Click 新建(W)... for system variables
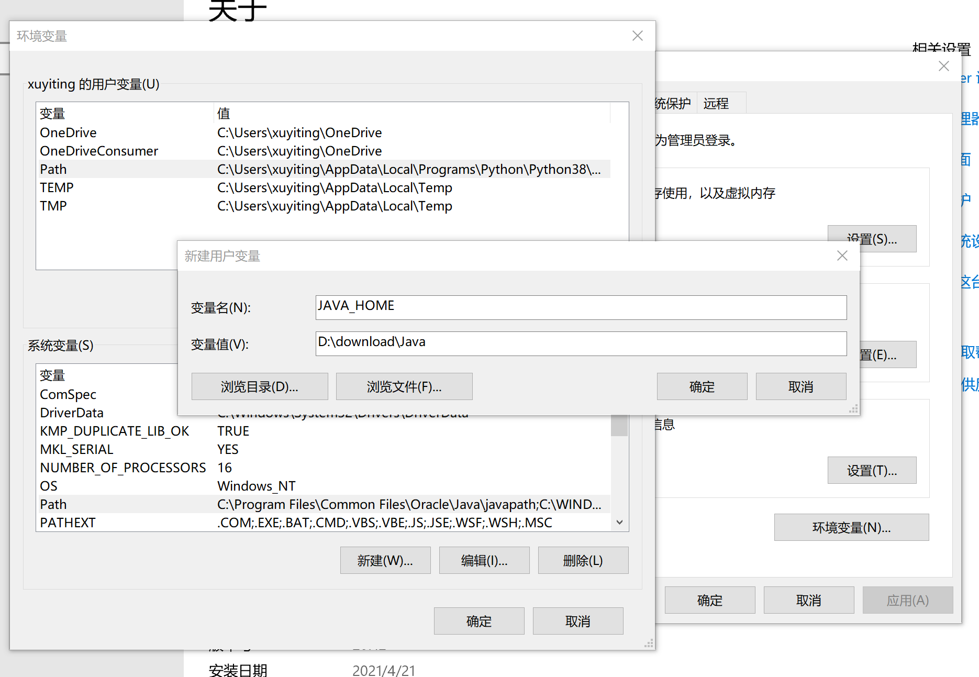The height and width of the screenshot is (677, 979). tap(385, 560)
